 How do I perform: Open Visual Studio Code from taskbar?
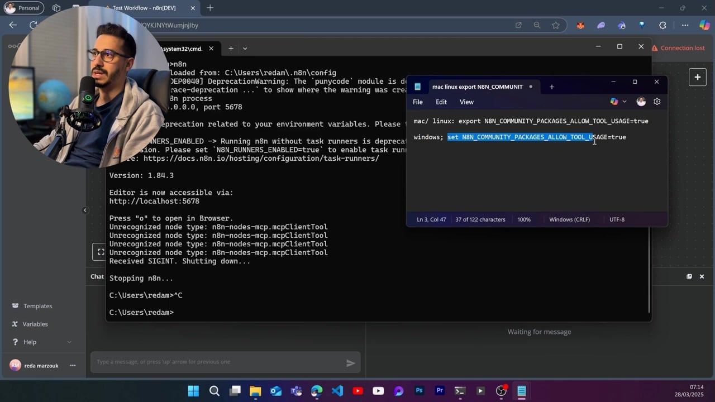337,391
